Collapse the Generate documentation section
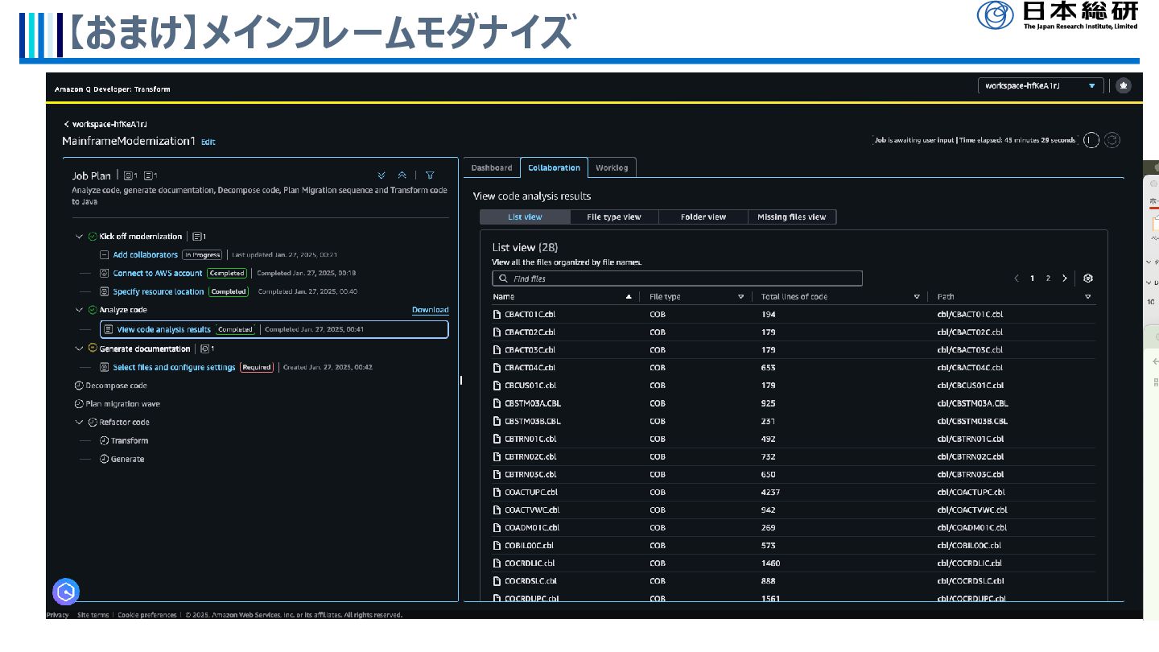 (x=79, y=349)
